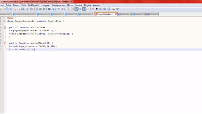Place cursor on 'actionIndex()' function name
The image size is (202, 114).
(39, 28)
